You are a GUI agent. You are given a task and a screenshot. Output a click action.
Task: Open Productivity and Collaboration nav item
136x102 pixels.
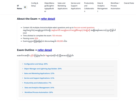coord(89,7)
